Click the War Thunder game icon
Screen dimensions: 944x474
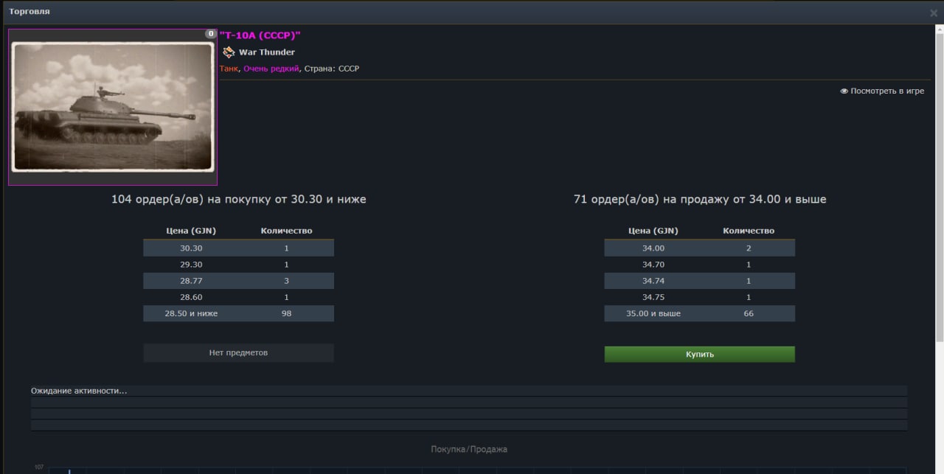[229, 52]
